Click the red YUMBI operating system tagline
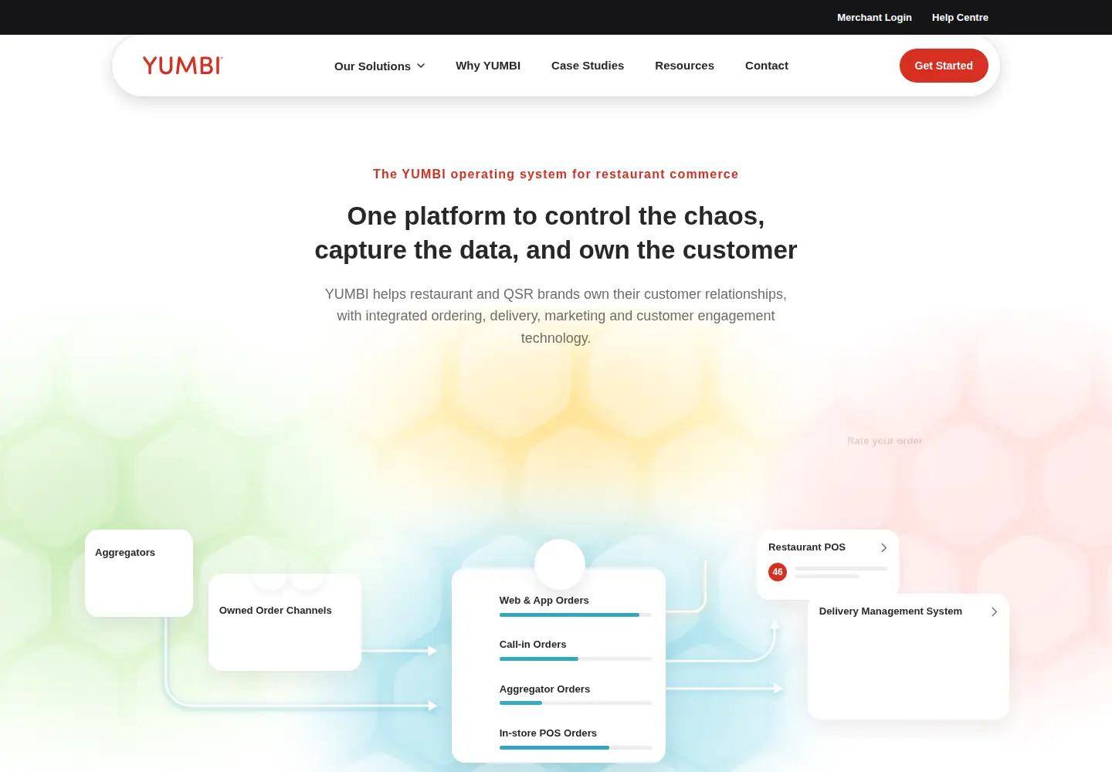 tap(556, 174)
